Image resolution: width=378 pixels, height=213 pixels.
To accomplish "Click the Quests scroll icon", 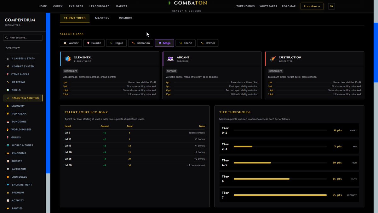I will (x=8, y=161).
